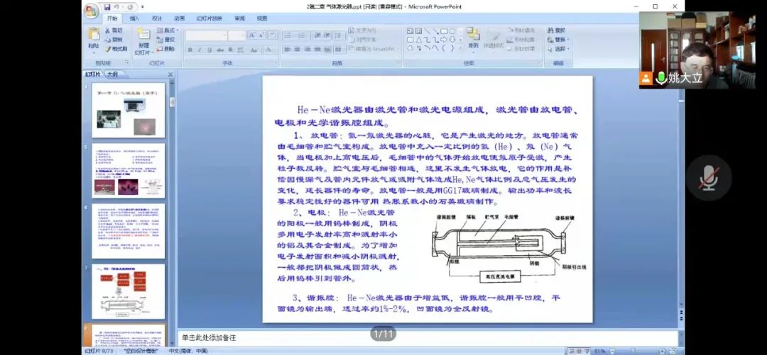This screenshot has width=767, height=355.
Task: Select the Format Painter tool
Action: click(116, 49)
